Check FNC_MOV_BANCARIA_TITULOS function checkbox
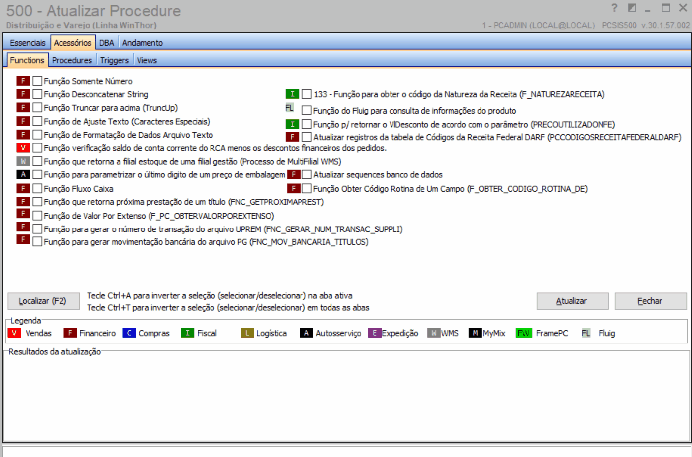 pos(37,241)
